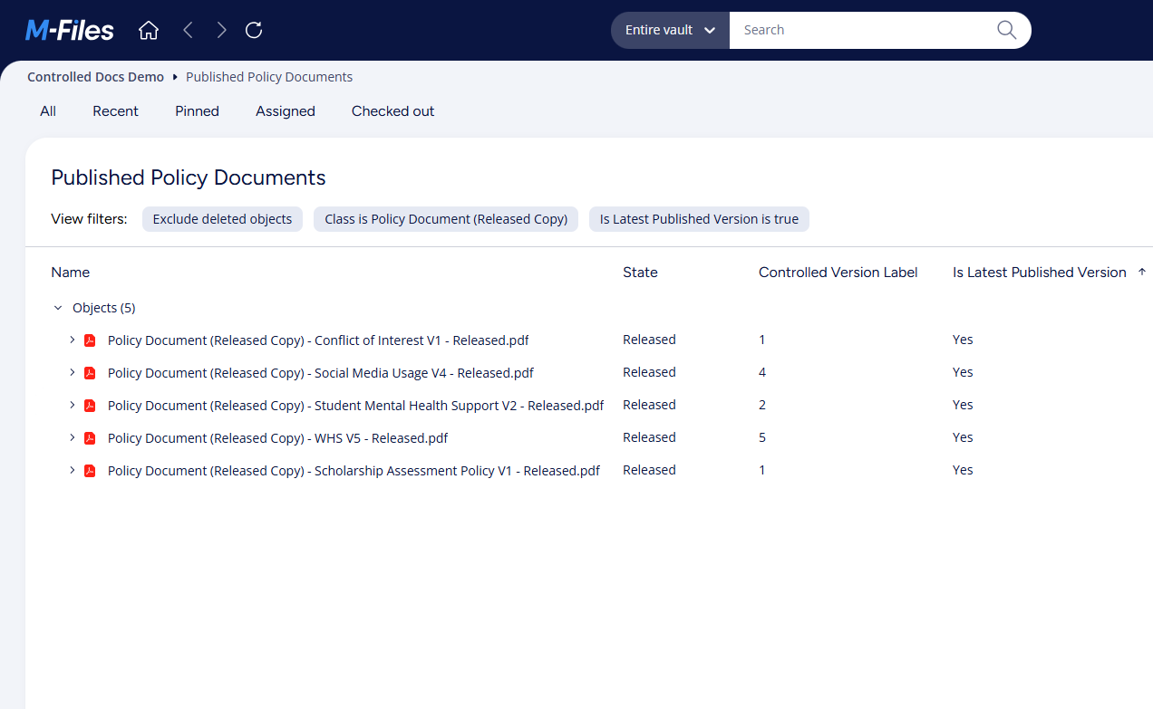Image resolution: width=1153 pixels, height=709 pixels.
Task: Navigate forward with the right arrow
Action: [x=221, y=30]
